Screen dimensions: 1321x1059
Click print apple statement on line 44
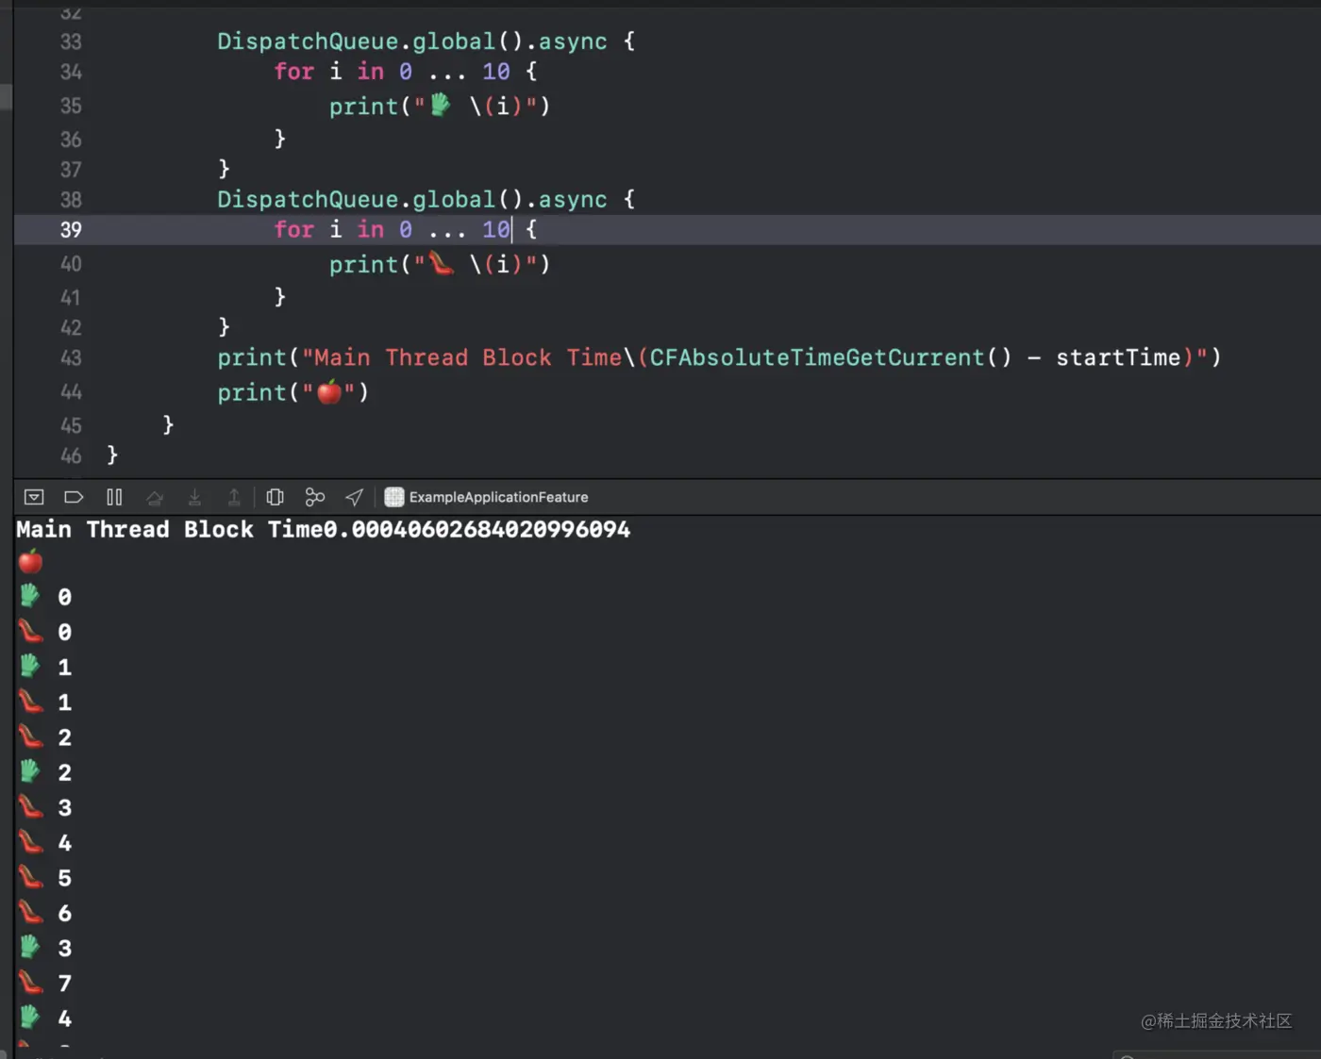[293, 391]
